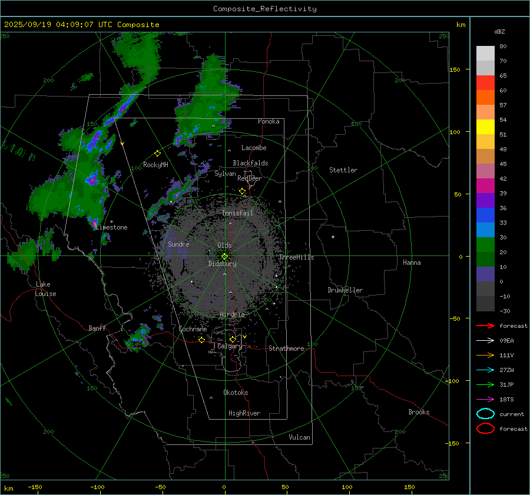Click the Composite_Reflectivity title bar
The height and width of the screenshot is (495, 530).
264,8
